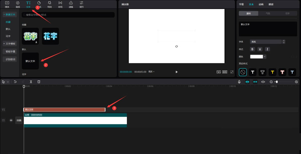Image resolution: width=301 pixels, height=154 pixels.
Task: Switch to the 字幕 subtitle tab
Action: tap(241, 4)
